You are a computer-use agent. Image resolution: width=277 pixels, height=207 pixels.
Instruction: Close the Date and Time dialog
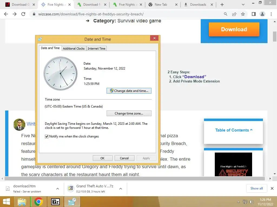point(154,38)
